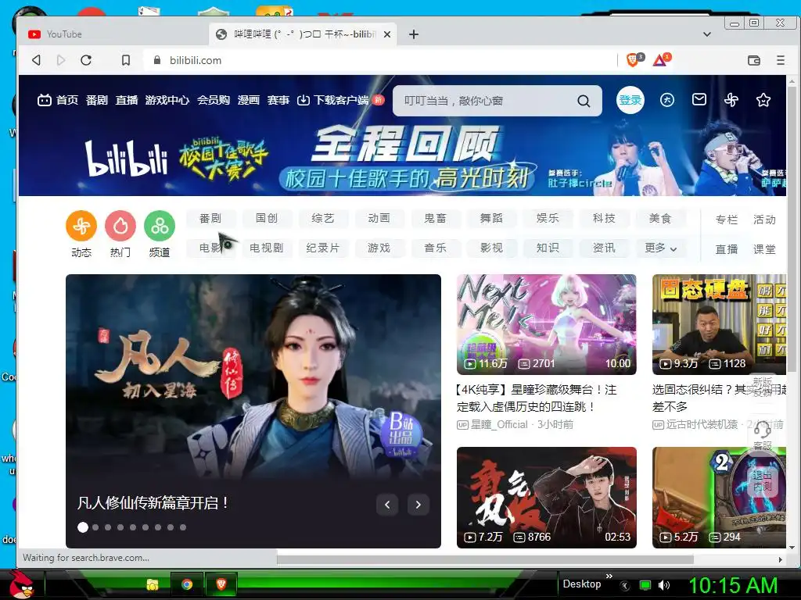Close the bilibili tab
The height and width of the screenshot is (600, 801).
[386, 34]
